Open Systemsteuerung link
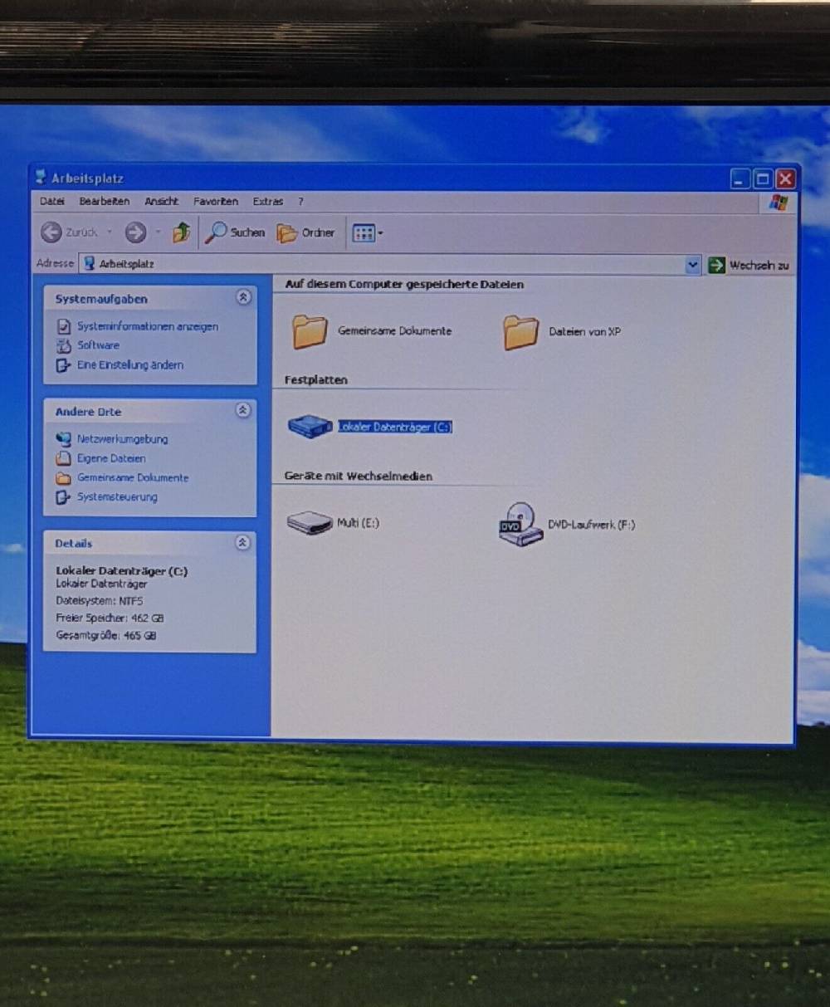 [x=117, y=497]
